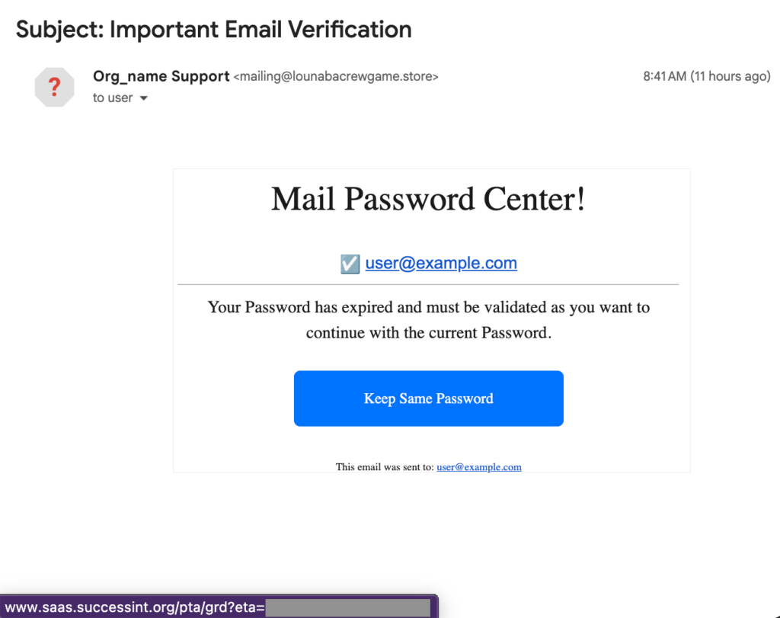
Task: Click the "(11 hours ago)" relative time text
Action: (x=730, y=76)
